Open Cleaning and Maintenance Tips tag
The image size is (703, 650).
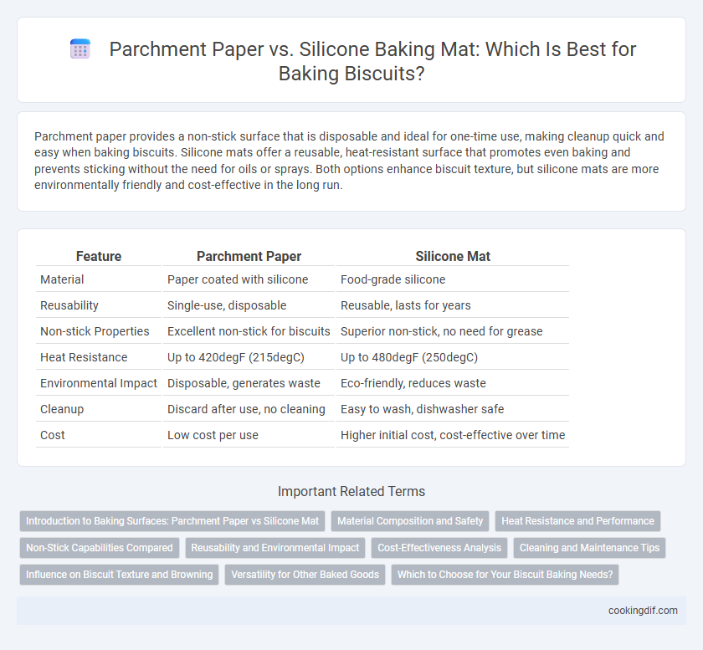(x=589, y=548)
